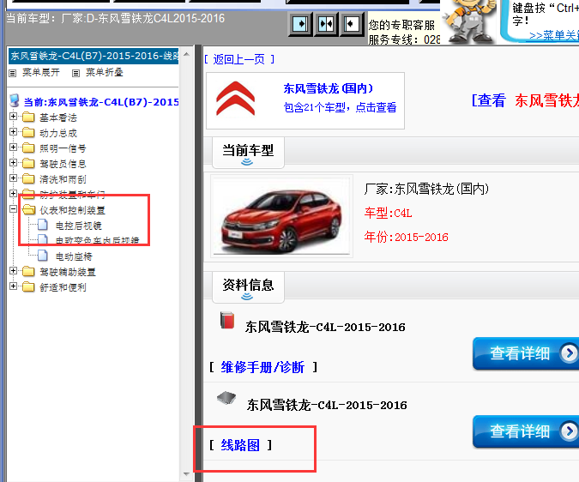
Task: Collapse the 仪表和控制装置 folder node
Action: [13, 209]
